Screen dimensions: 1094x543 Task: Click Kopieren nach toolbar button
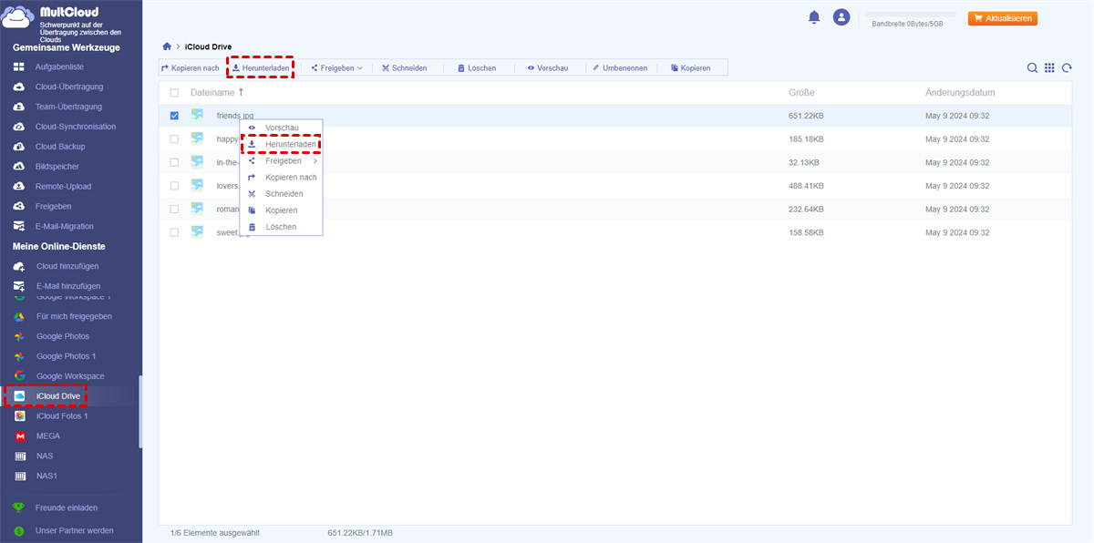click(x=191, y=68)
